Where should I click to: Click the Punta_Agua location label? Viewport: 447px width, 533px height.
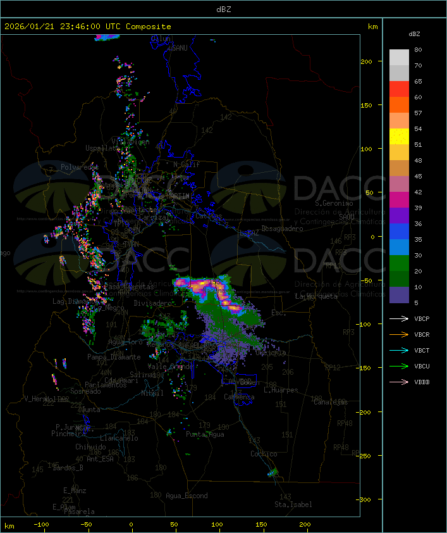click(205, 434)
